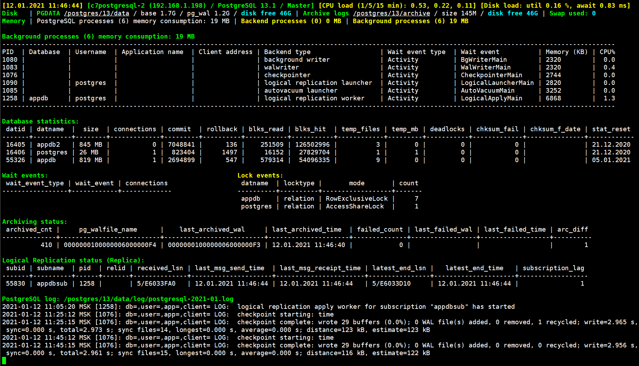The width and height of the screenshot is (639, 366).
Task: Select "logical replication launcher" backend type
Action: 318,83
